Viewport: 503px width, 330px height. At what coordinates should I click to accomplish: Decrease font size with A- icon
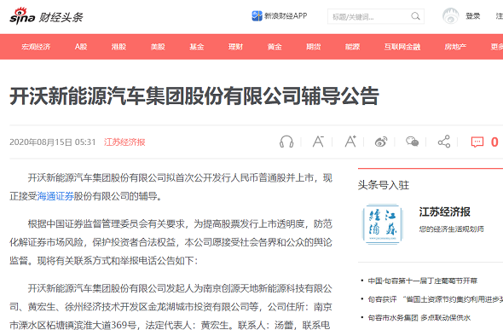click(x=318, y=142)
